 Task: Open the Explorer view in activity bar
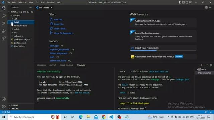tap(4, 8)
